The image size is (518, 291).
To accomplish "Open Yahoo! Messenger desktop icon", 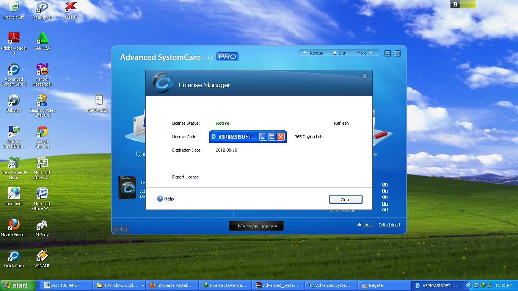I will click(x=42, y=75).
